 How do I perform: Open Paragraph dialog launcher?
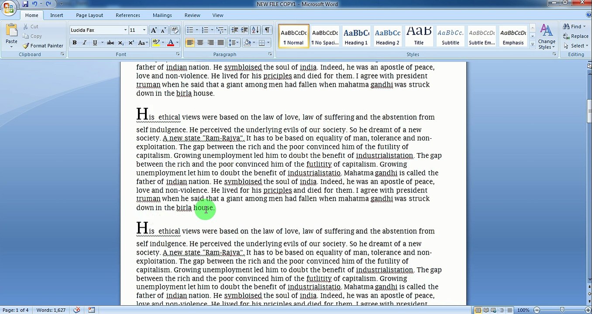(270, 54)
